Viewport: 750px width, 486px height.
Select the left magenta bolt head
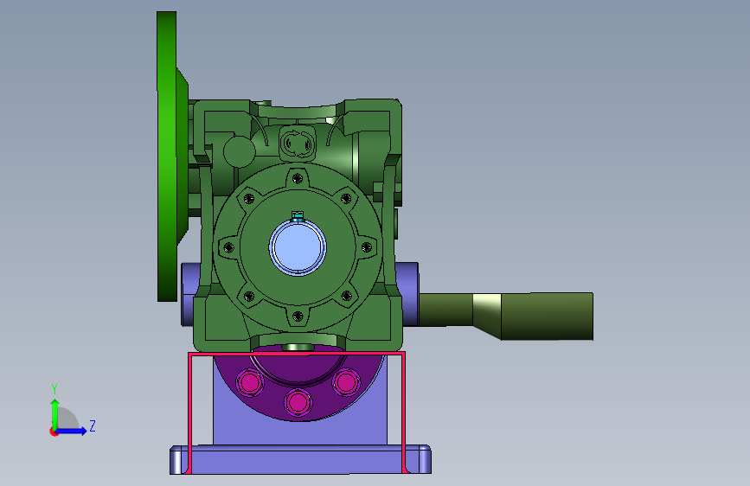click(x=250, y=382)
